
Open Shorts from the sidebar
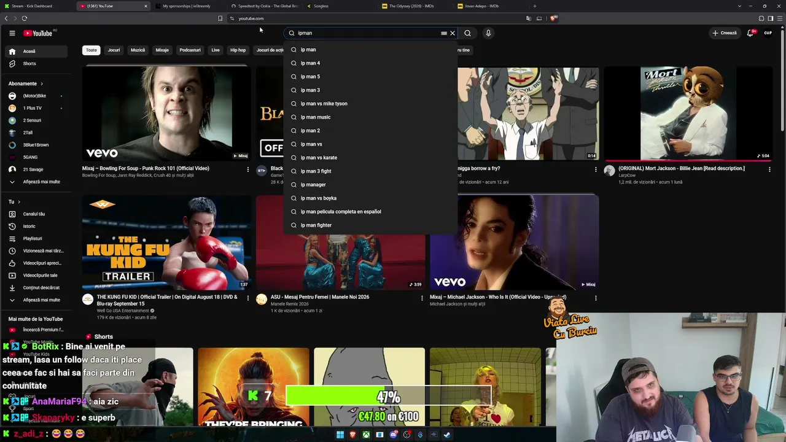click(x=37, y=64)
